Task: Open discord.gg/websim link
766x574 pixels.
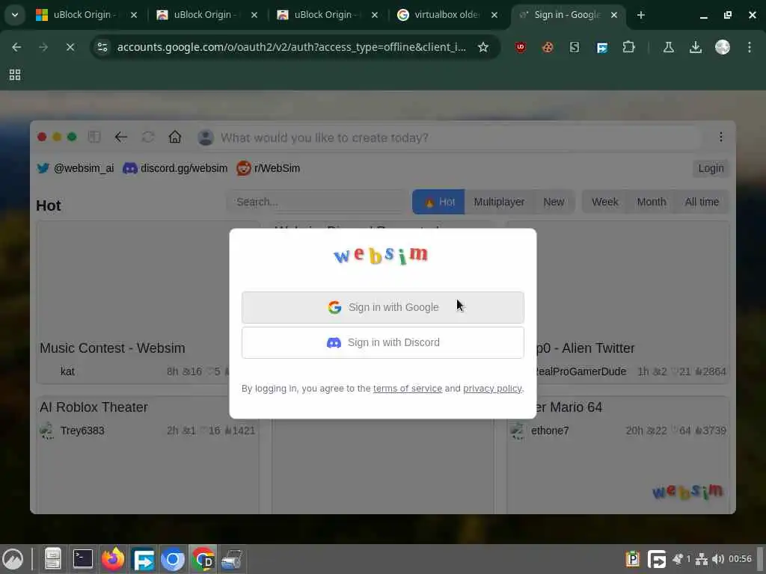Action: coord(175,168)
